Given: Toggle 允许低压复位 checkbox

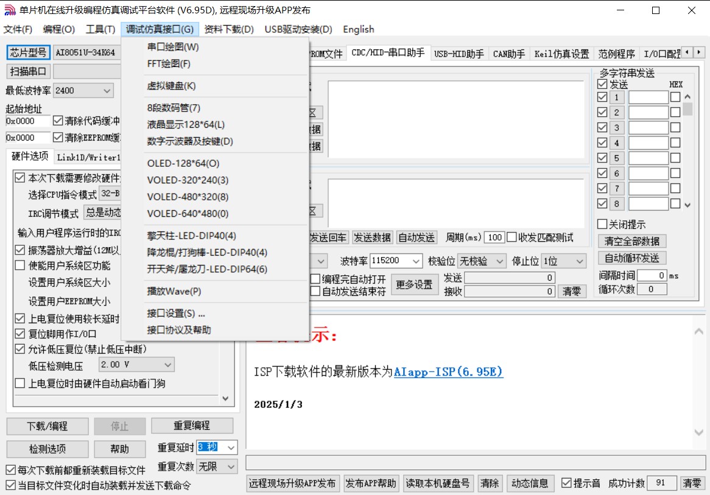Looking at the screenshot, I should pos(20,349).
